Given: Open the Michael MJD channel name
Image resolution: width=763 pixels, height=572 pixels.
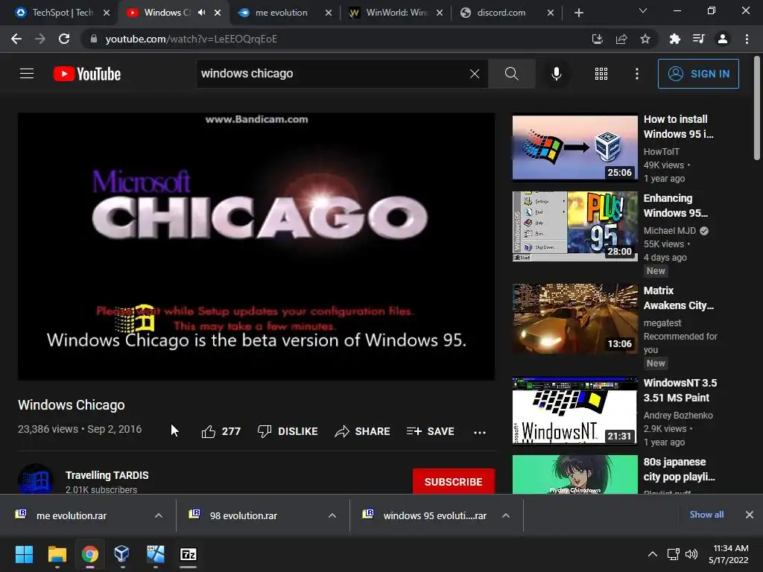Looking at the screenshot, I should pyautogui.click(x=670, y=231).
